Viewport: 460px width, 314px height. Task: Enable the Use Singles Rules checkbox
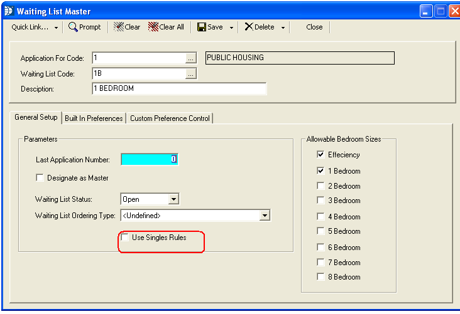coord(125,238)
